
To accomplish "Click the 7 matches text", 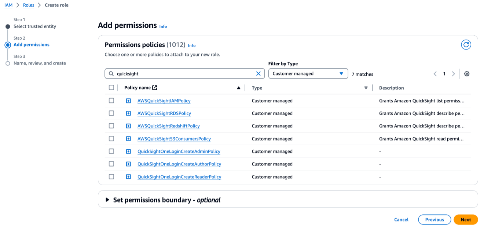I will [x=362, y=74].
